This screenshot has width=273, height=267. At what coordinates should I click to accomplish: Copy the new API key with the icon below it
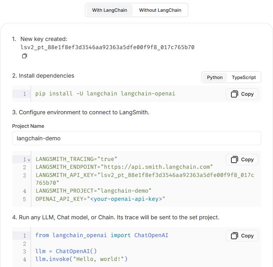pos(24,56)
